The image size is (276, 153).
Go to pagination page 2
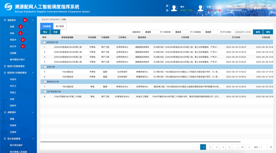coord(210,147)
